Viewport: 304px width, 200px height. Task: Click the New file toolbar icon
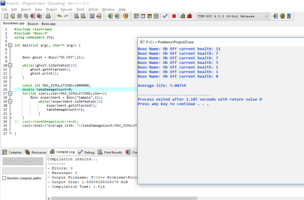(x=6, y=16)
